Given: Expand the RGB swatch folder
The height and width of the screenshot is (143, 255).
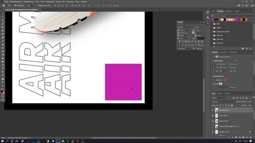Looking at the screenshot, I should click(x=212, y=24).
